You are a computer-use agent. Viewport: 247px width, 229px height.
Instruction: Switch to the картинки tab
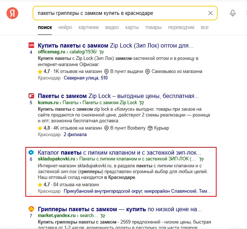pos(89,27)
